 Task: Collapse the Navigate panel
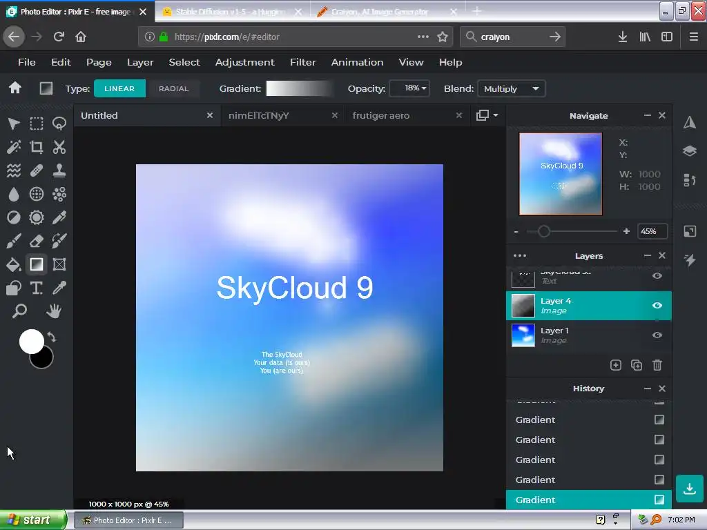click(648, 115)
